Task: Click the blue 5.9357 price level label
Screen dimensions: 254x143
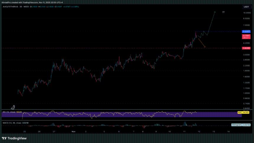Action: pos(246,31)
